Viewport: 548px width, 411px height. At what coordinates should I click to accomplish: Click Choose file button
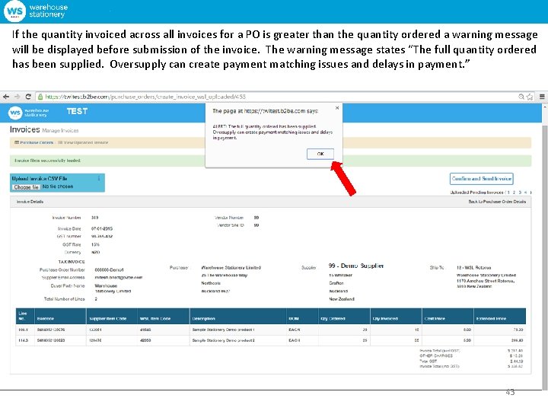(26, 187)
